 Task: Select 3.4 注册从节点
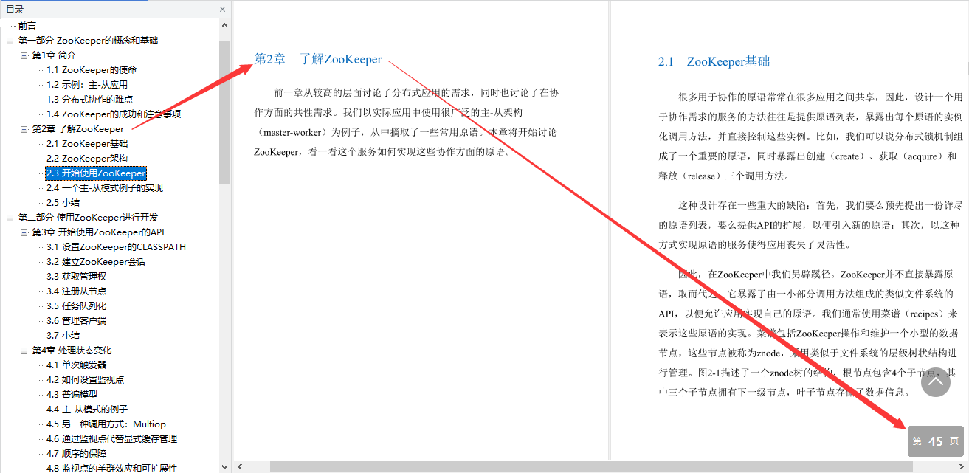77,291
